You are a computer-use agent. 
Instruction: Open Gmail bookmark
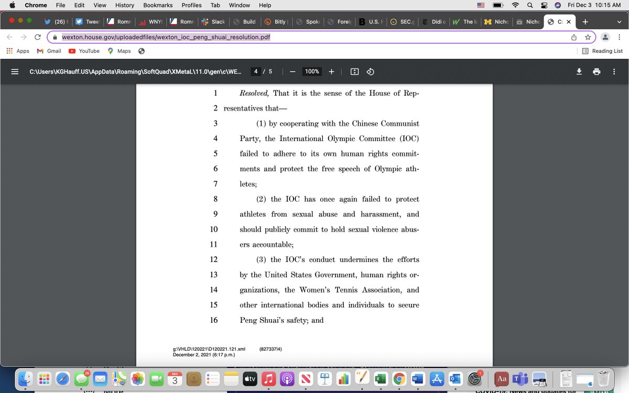coord(49,51)
